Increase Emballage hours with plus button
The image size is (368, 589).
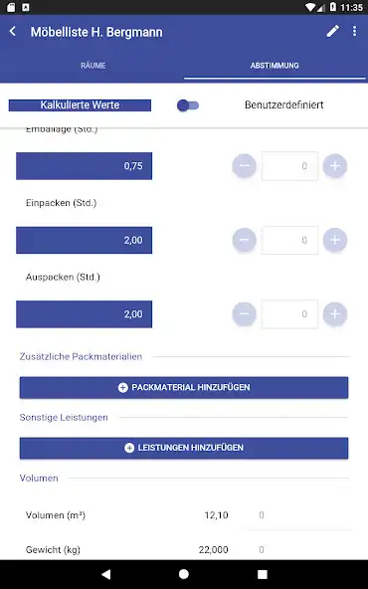click(335, 165)
